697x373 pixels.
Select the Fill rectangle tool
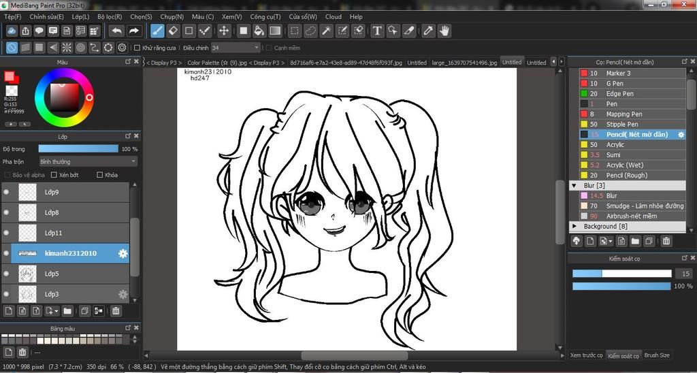tap(243, 31)
